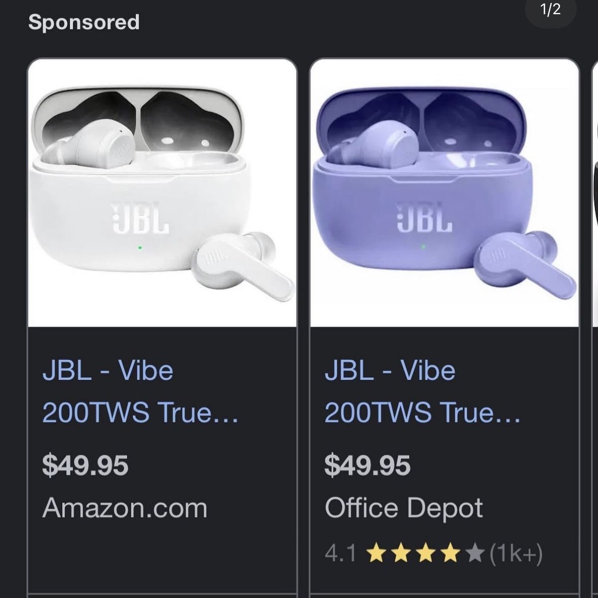Screen dimensions: 598x598
Task: Click the $49.95 price on the Office Depot listing
Action: click(x=367, y=465)
